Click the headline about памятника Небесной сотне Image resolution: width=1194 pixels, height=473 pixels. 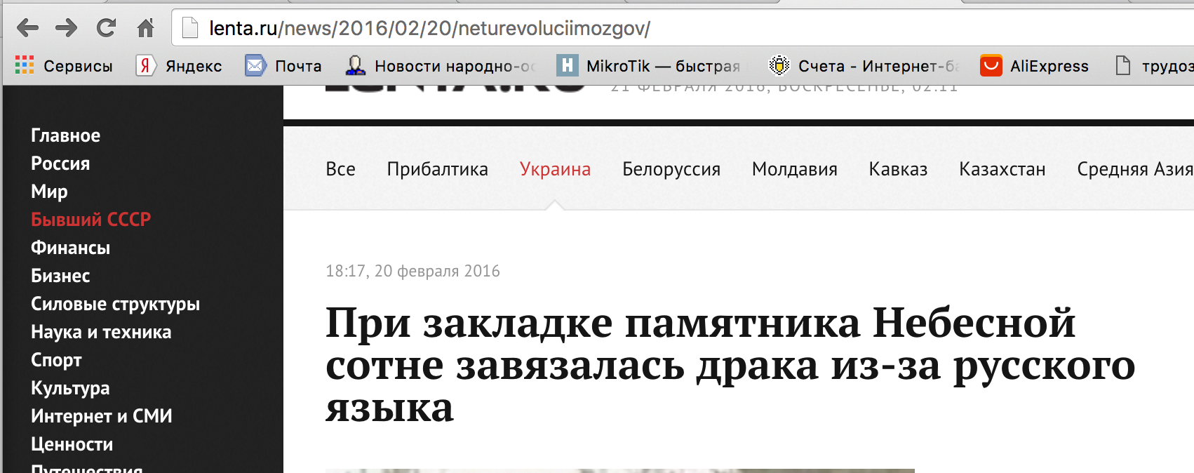(x=730, y=365)
